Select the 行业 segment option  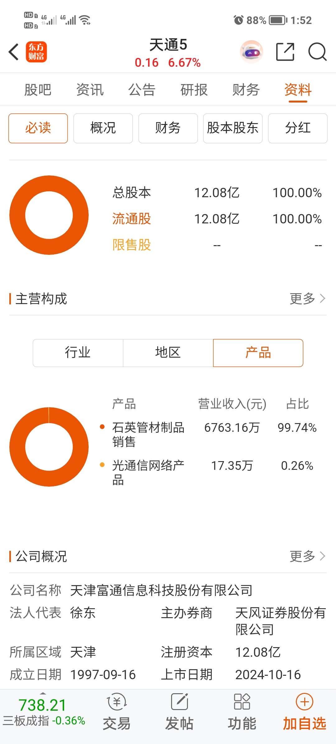coord(78,353)
